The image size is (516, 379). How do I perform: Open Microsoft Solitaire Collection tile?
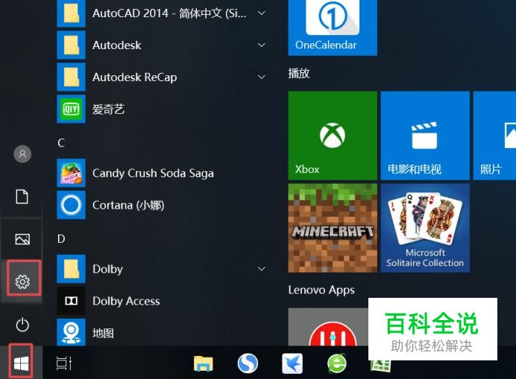425,228
